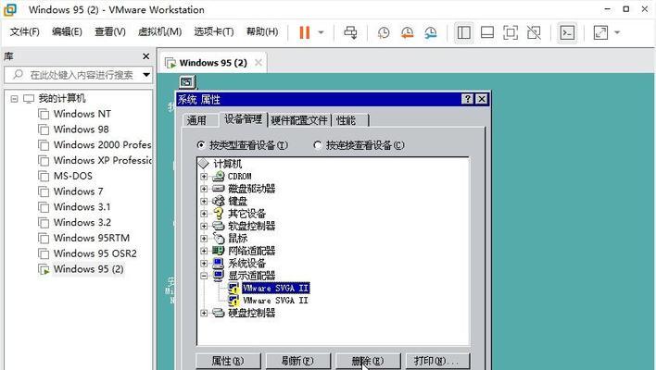Select Windows 95RTM in the library
Viewport: 656px width, 370px height.
pyautogui.click(x=92, y=238)
